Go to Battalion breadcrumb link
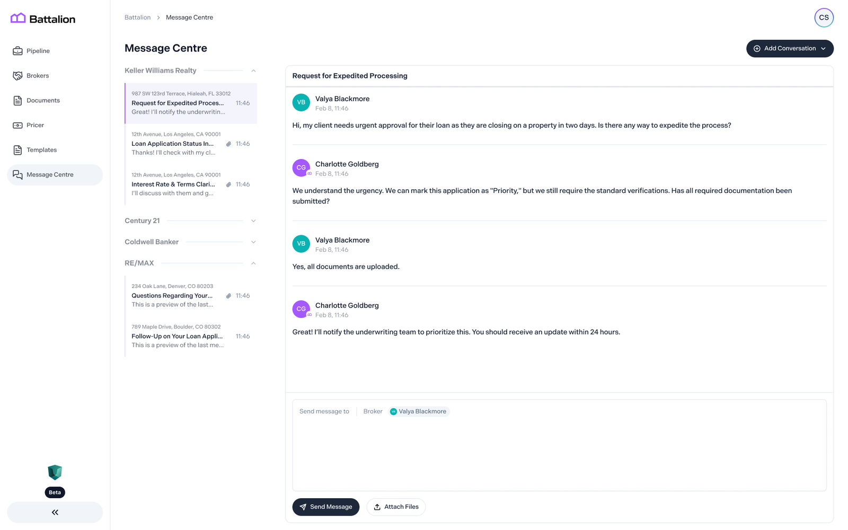 coord(137,17)
